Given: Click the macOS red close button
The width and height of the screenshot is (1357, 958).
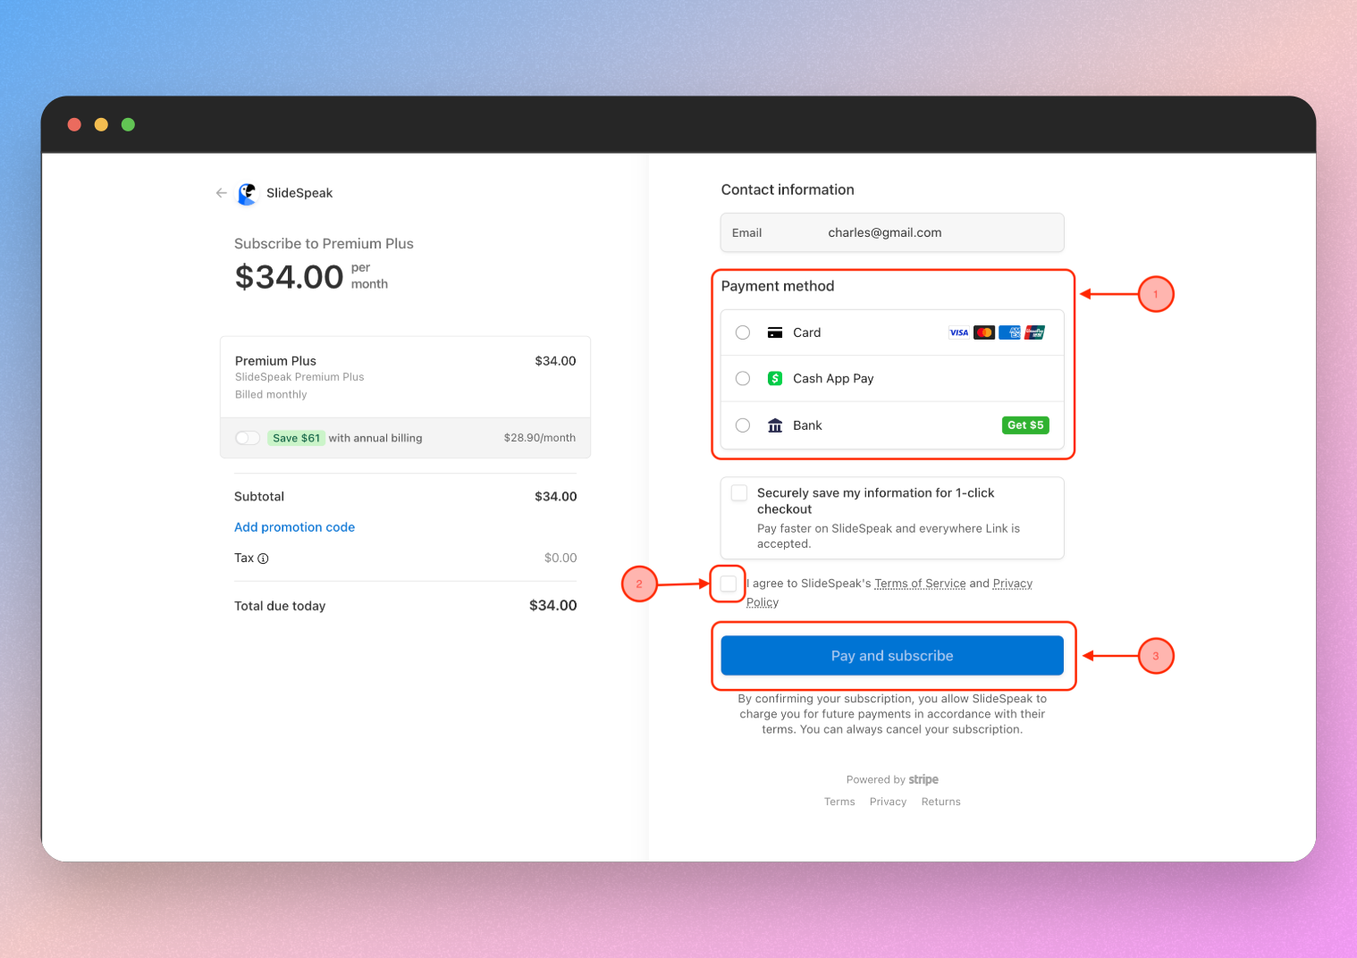Looking at the screenshot, I should (x=74, y=124).
